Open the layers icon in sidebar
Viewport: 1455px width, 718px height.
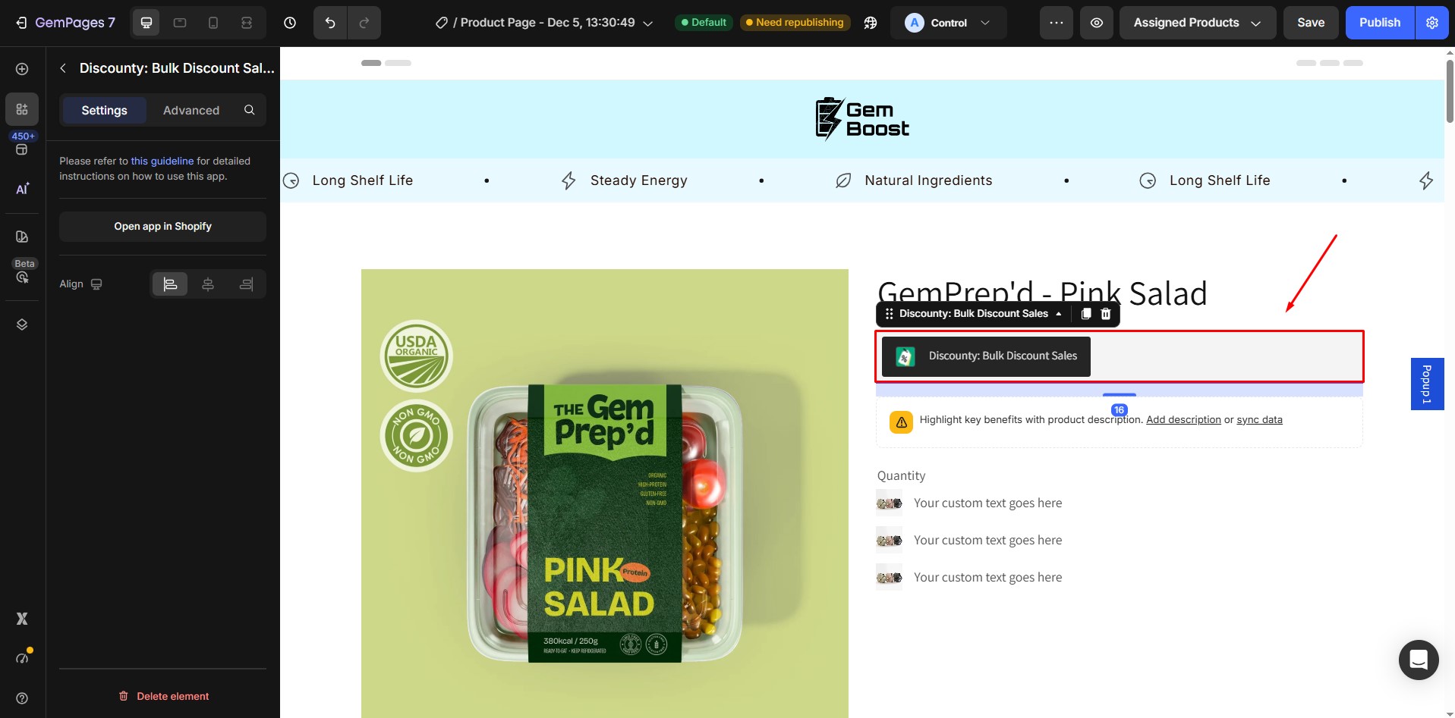[22, 325]
